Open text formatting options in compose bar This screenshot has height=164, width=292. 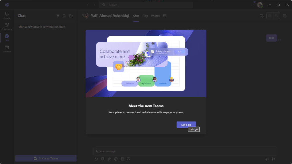[x=96, y=159]
